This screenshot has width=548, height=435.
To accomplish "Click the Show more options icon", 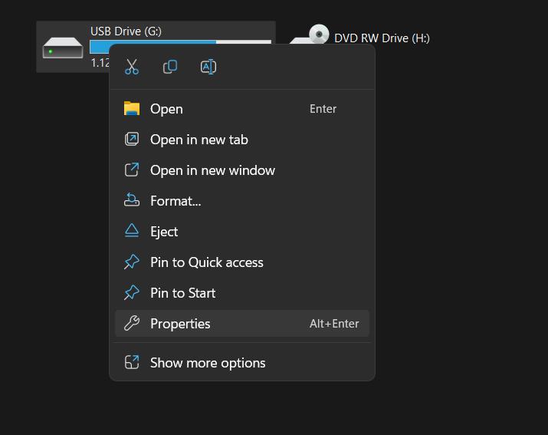I will [x=132, y=362].
